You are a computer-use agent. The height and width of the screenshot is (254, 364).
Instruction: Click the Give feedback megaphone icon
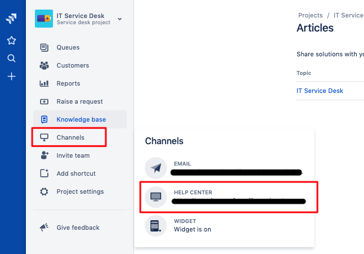tap(44, 228)
